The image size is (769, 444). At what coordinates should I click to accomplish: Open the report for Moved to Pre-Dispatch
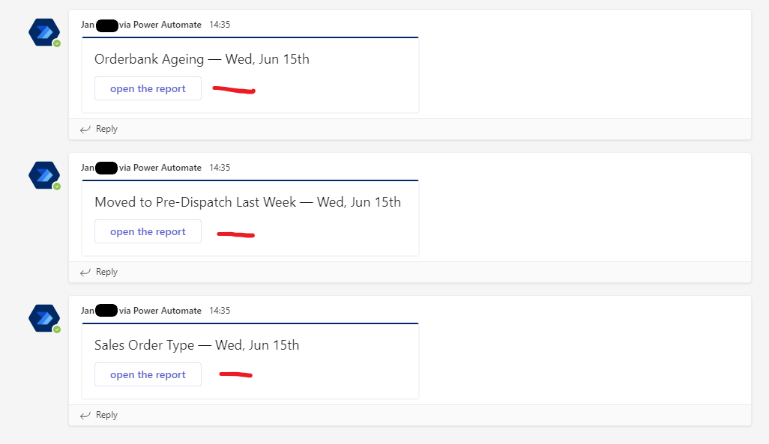(148, 231)
